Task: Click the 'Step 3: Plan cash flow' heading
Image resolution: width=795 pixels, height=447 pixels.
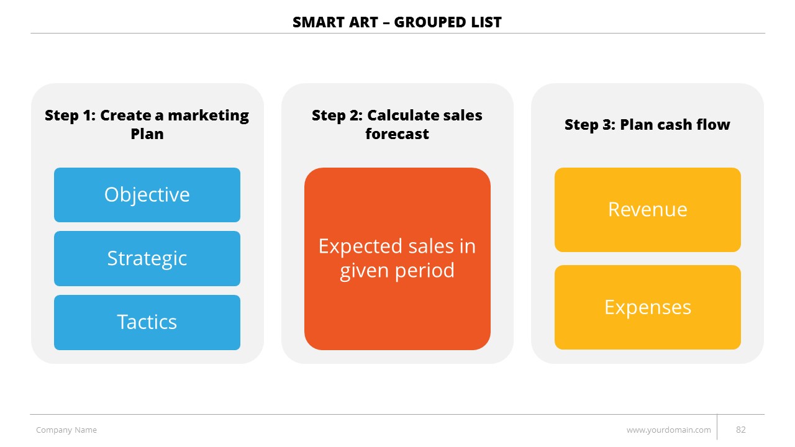Action: tap(647, 124)
